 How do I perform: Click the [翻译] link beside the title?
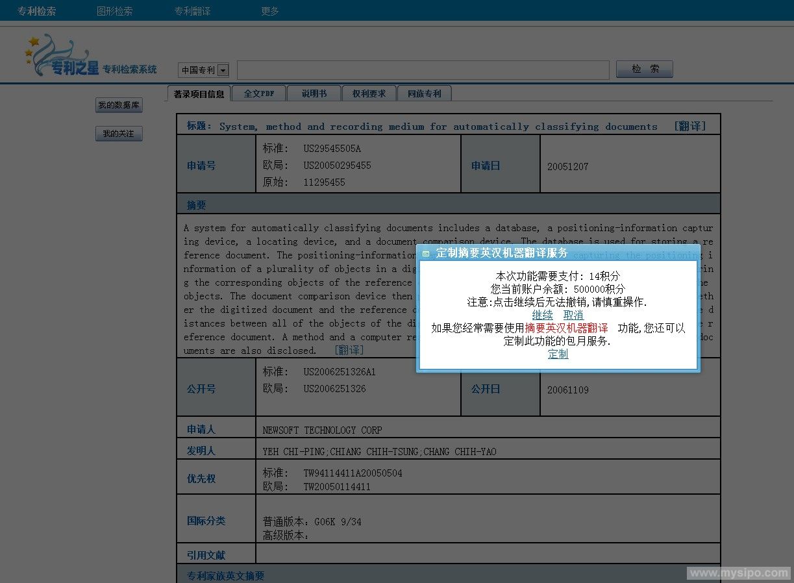click(689, 127)
